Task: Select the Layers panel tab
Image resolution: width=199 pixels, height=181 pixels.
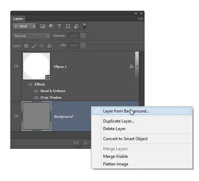Action: 18,19
